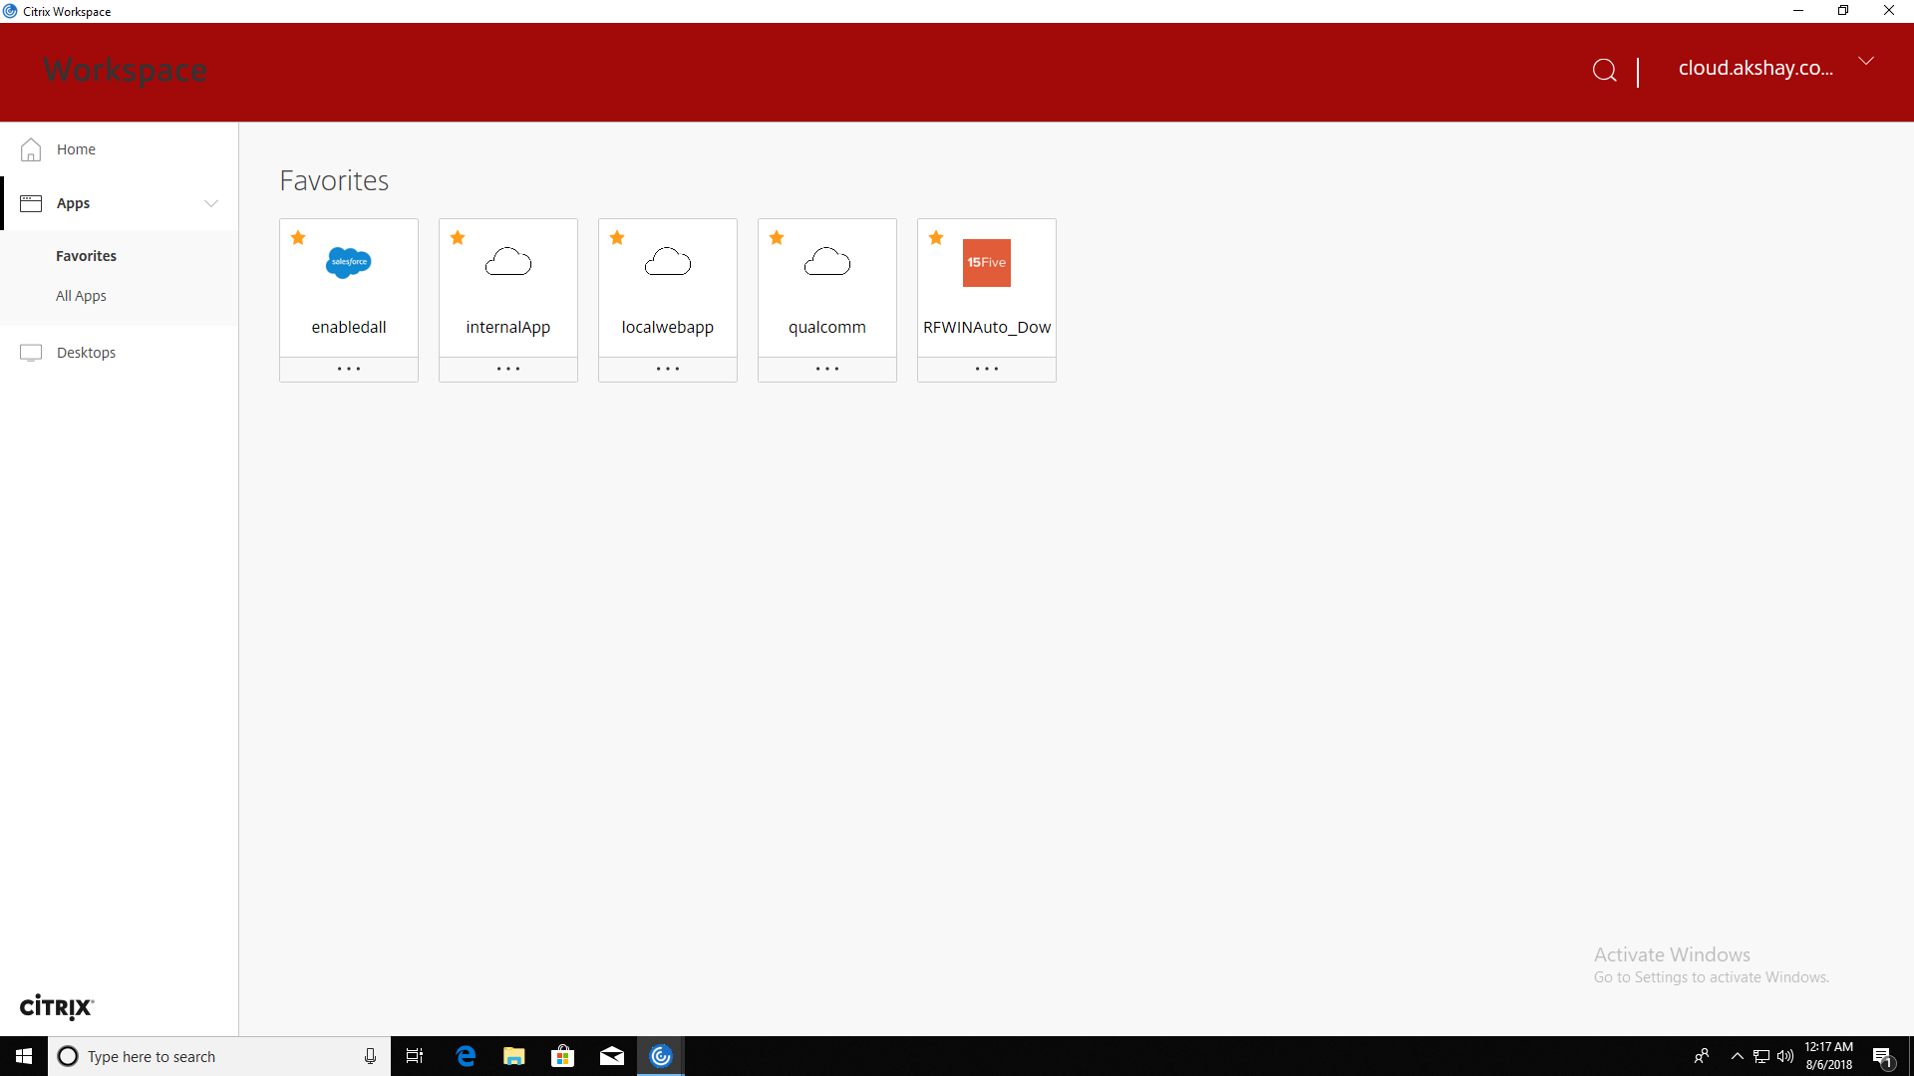This screenshot has height=1076, width=1914.
Task: Click the Apps window icon in the sidebar
Action: tap(31, 203)
